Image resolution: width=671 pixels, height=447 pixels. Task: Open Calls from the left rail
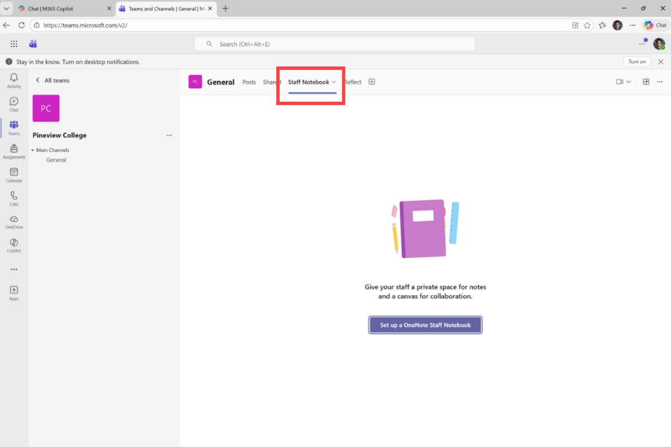click(14, 198)
